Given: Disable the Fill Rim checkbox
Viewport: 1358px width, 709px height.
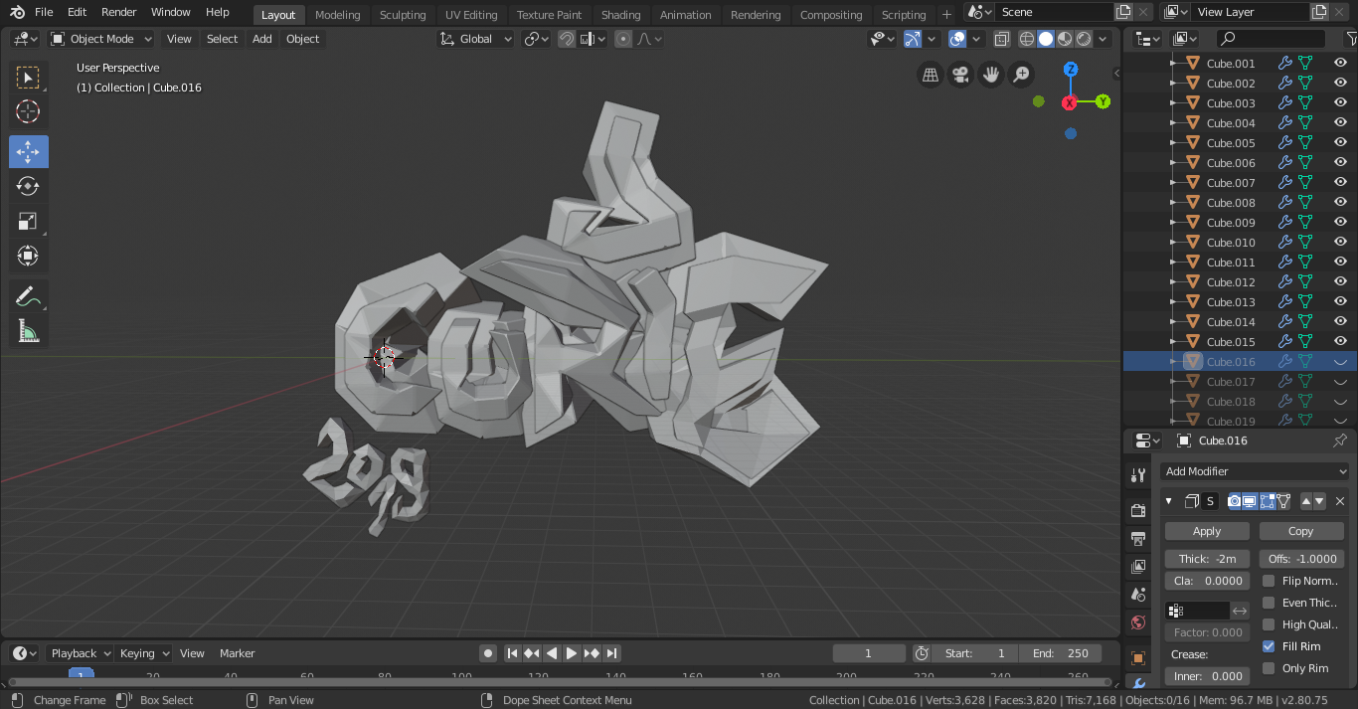Looking at the screenshot, I should click(x=1269, y=646).
